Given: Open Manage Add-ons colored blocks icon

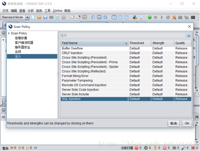Looking at the screenshot, I should pos(135,17).
